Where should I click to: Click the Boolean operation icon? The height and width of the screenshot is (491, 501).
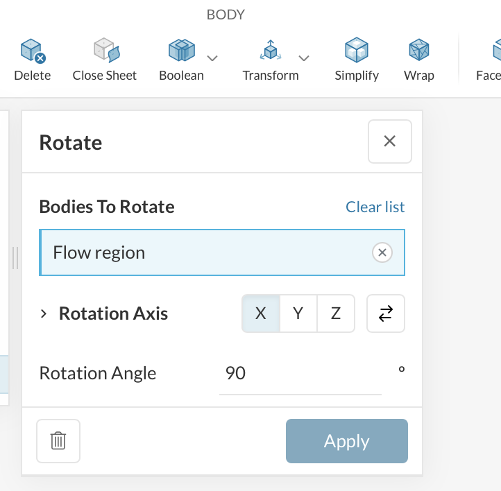click(x=181, y=51)
